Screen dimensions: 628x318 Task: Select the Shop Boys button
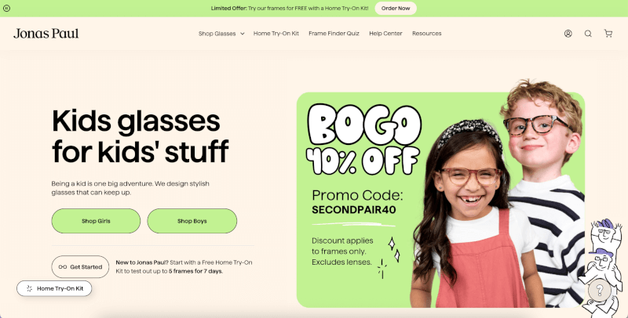192,221
